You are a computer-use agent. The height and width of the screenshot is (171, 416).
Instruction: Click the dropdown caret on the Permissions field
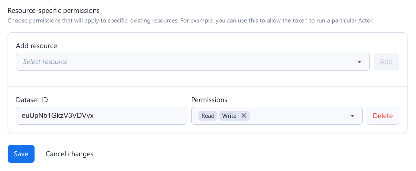tap(352, 116)
